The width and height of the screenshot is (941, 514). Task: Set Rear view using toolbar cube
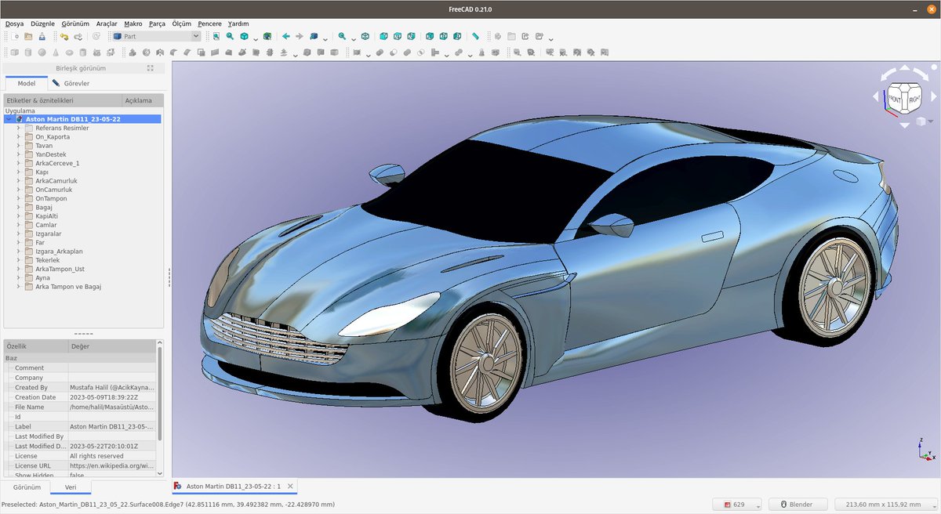coord(429,36)
